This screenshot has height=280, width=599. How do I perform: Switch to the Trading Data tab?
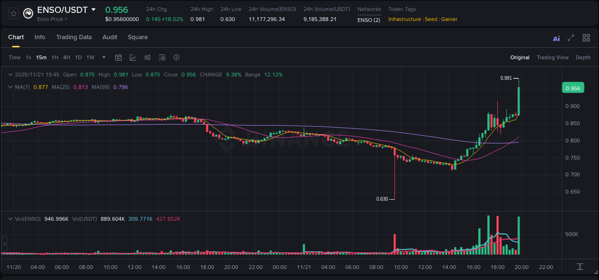[x=74, y=37]
